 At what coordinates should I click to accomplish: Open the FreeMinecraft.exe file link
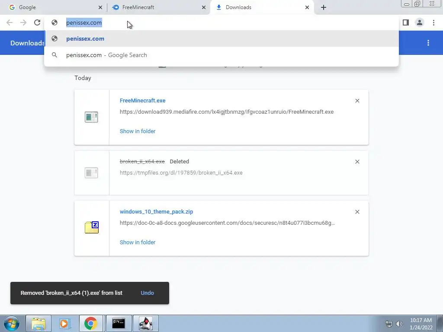(x=143, y=100)
